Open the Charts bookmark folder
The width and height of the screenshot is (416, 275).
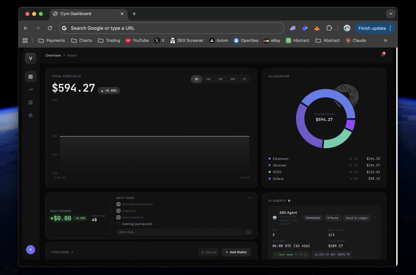pyautogui.click(x=81, y=41)
